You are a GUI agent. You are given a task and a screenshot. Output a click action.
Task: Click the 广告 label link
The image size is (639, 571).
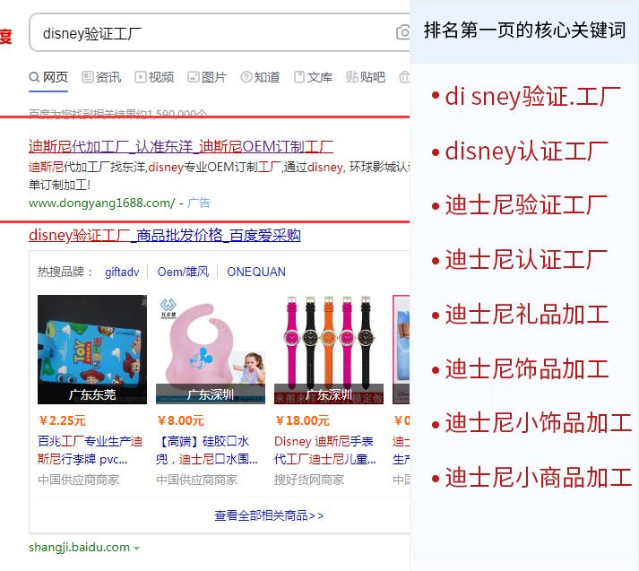[198, 203]
